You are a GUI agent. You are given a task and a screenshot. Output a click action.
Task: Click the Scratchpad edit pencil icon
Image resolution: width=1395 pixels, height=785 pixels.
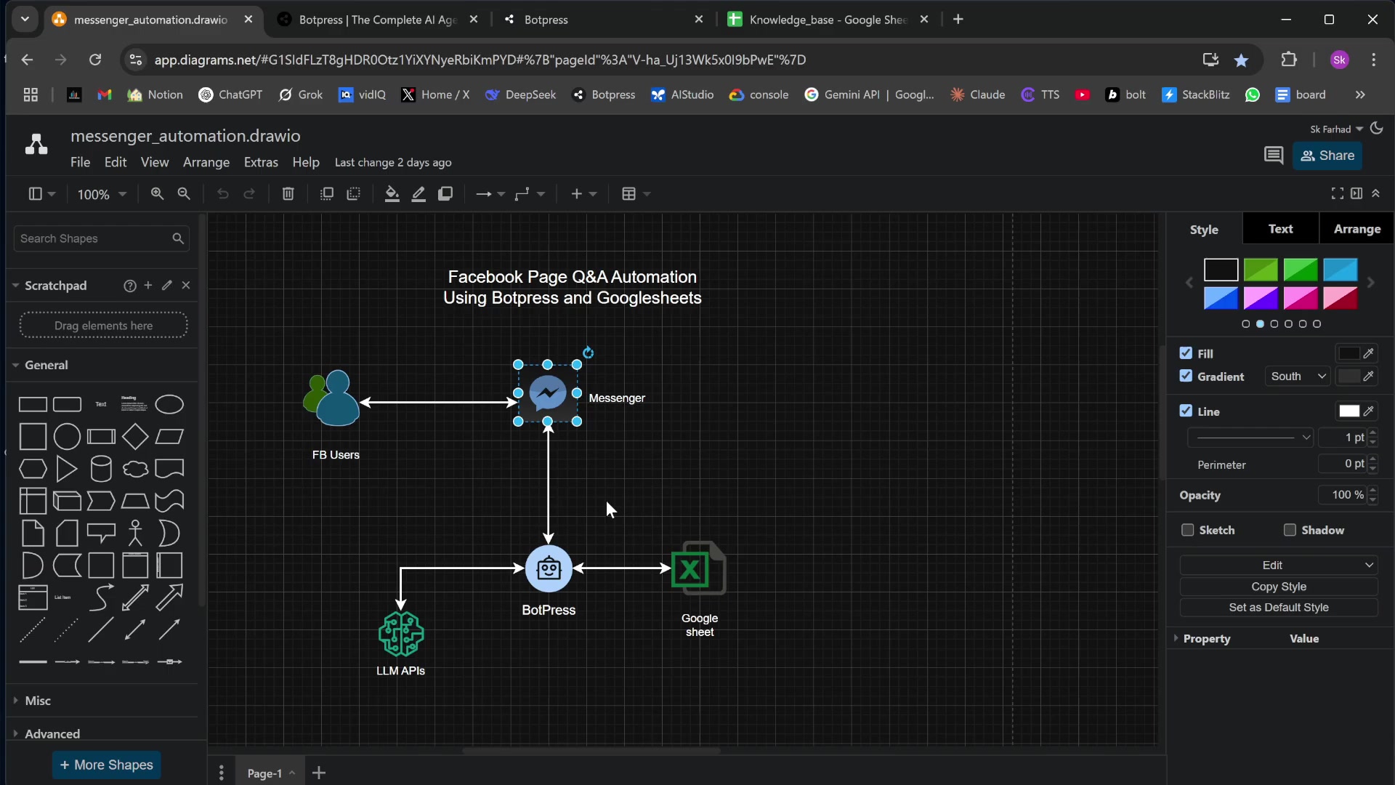pyautogui.click(x=167, y=285)
